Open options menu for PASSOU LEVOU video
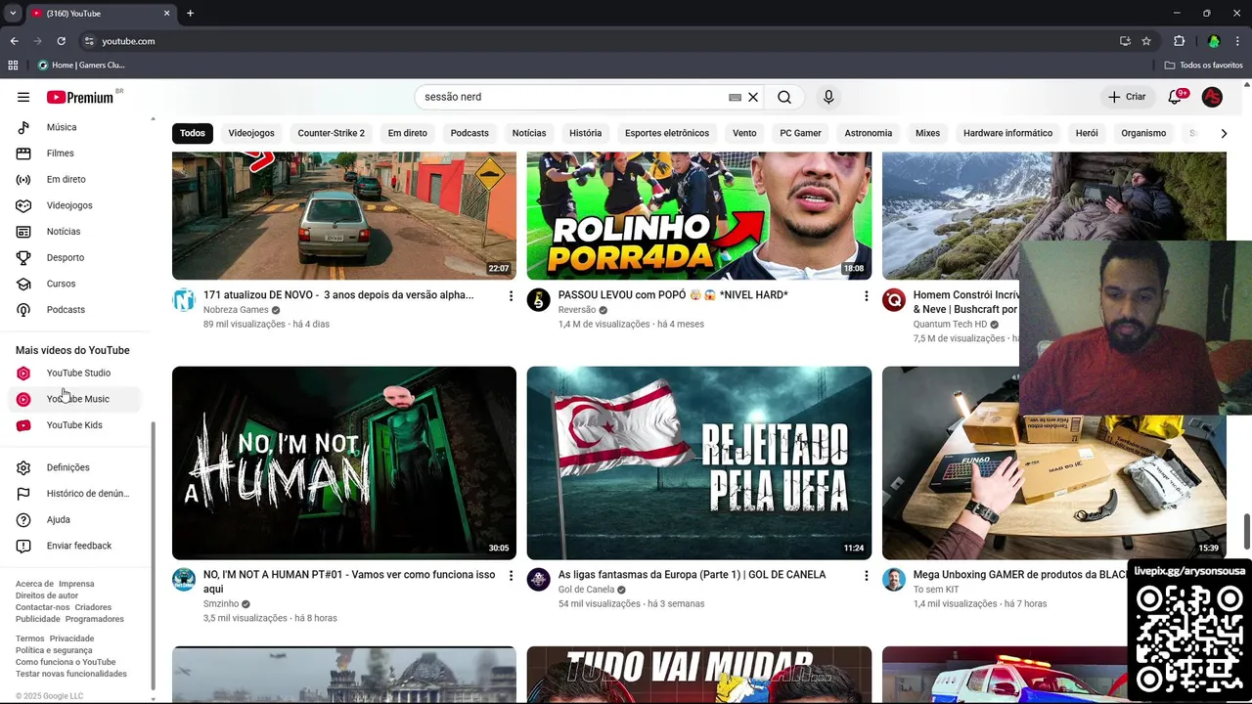 (x=866, y=295)
